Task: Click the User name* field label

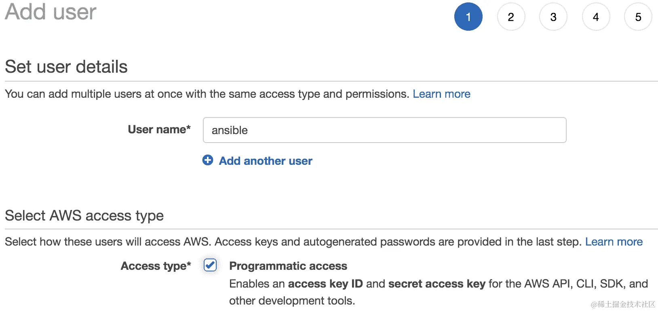Action: click(159, 129)
